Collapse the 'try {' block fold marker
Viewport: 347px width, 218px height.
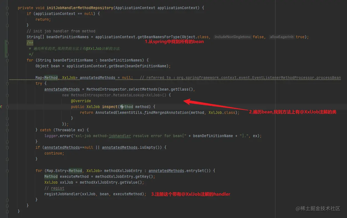point(7,83)
